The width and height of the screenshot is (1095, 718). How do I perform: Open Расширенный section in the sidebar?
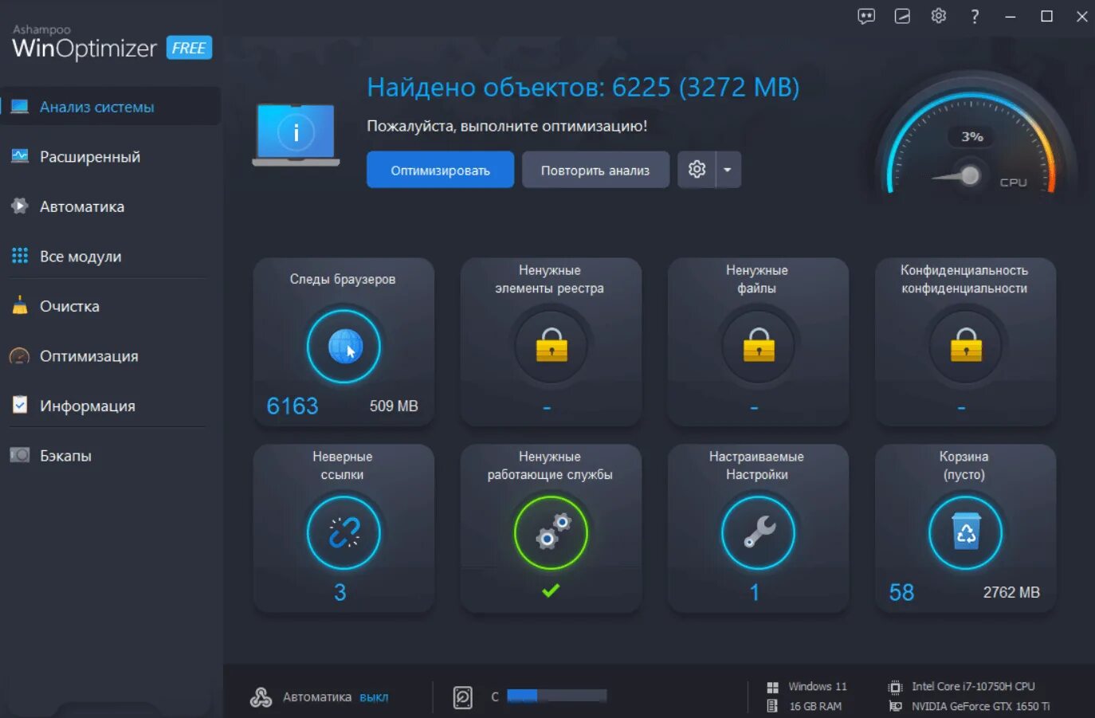pyautogui.click(x=110, y=157)
